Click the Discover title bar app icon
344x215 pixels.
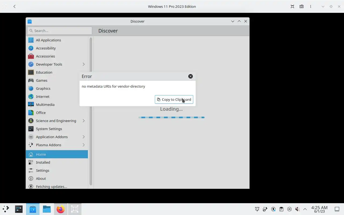click(x=30, y=21)
